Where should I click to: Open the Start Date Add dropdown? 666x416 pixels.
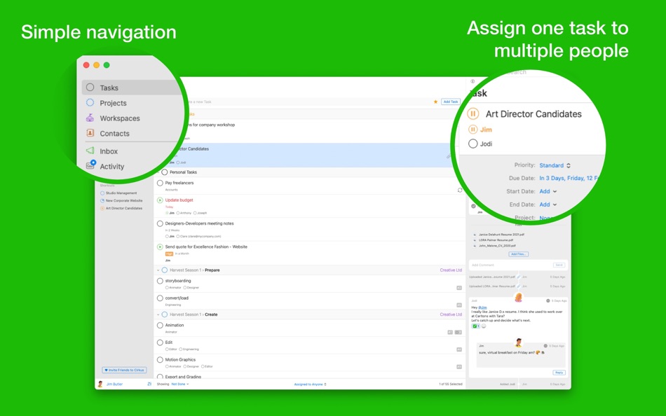point(548,191)
